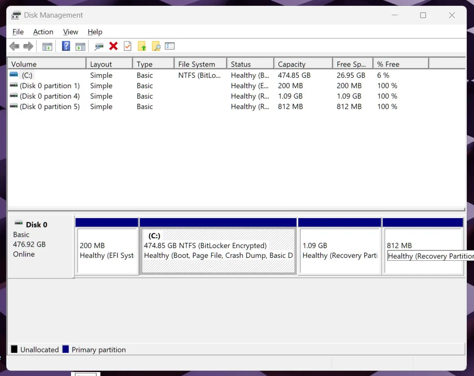Sort by the Free Sp... column header

353,64
